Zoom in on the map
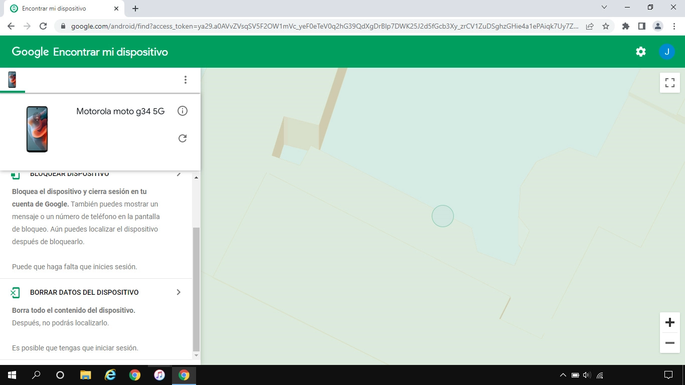685x385 pixels. [x=669, y=322]
